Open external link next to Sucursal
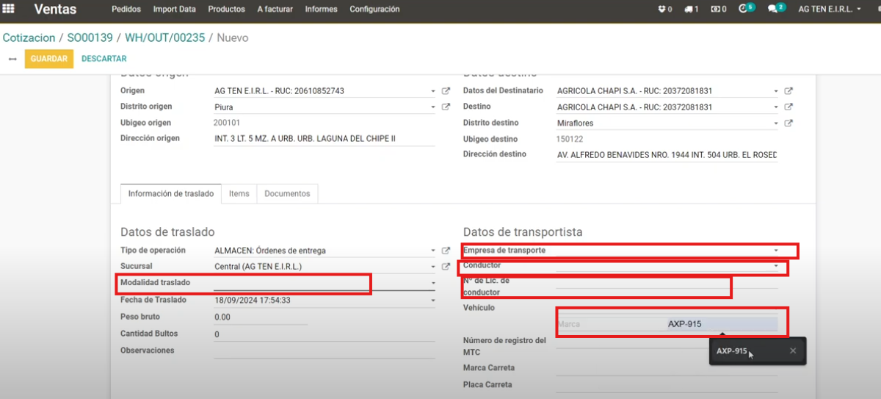Viewport: 881px width, 399px height. [446, 267]
